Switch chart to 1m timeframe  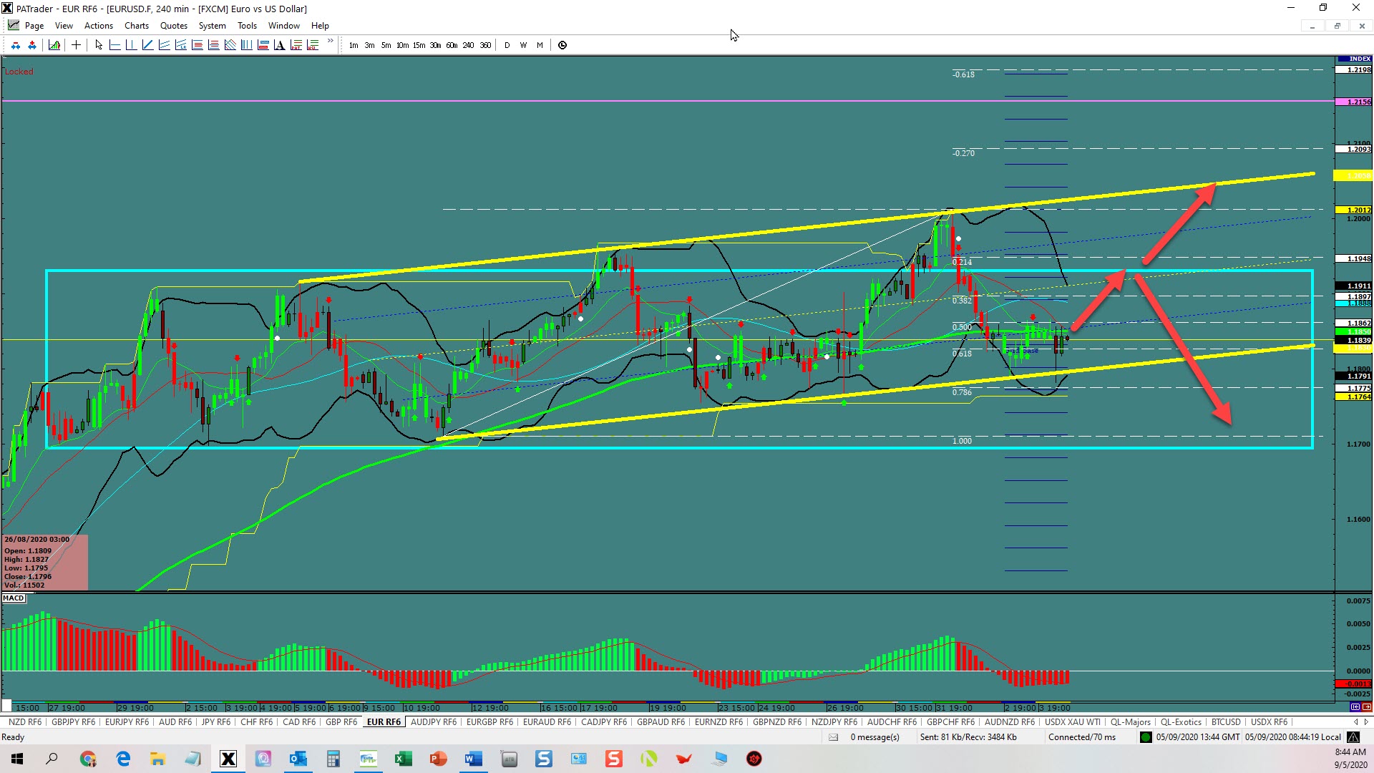(354, 45)
